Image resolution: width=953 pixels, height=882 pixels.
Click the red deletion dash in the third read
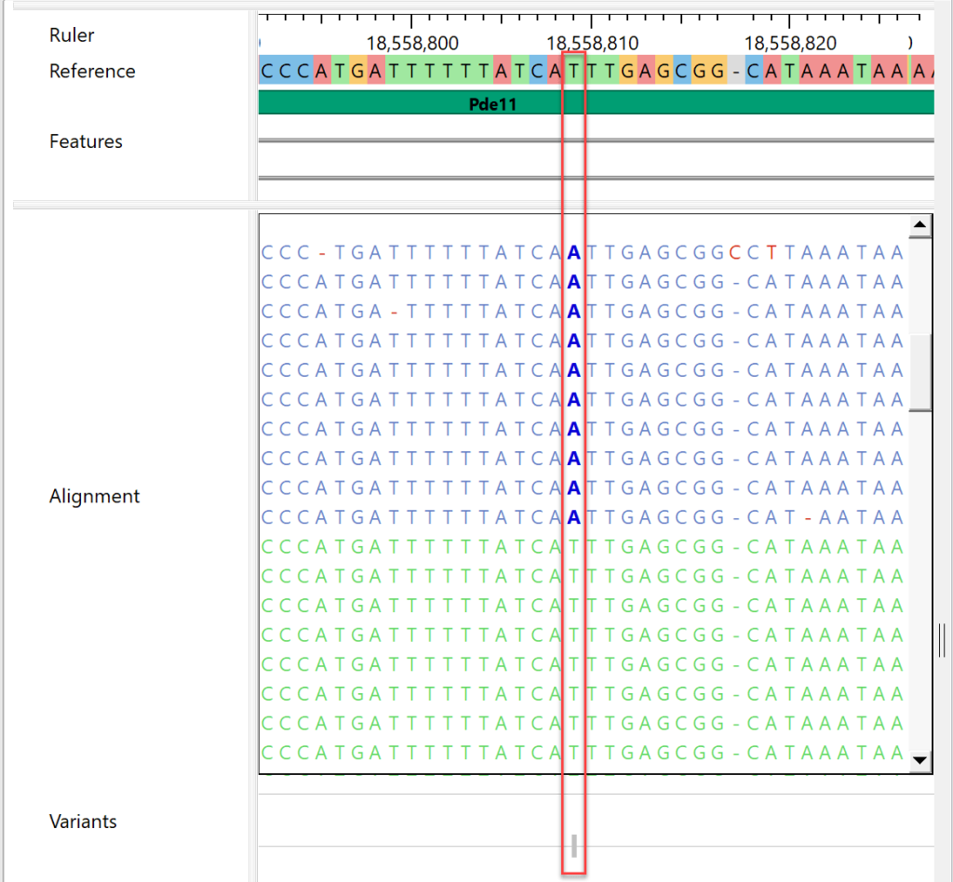point(395,313)
